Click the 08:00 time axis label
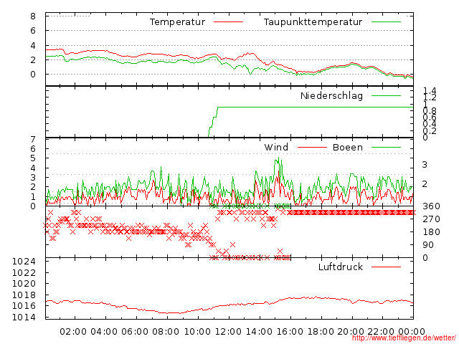Screen dimensions: 459x344 [166, 331]
